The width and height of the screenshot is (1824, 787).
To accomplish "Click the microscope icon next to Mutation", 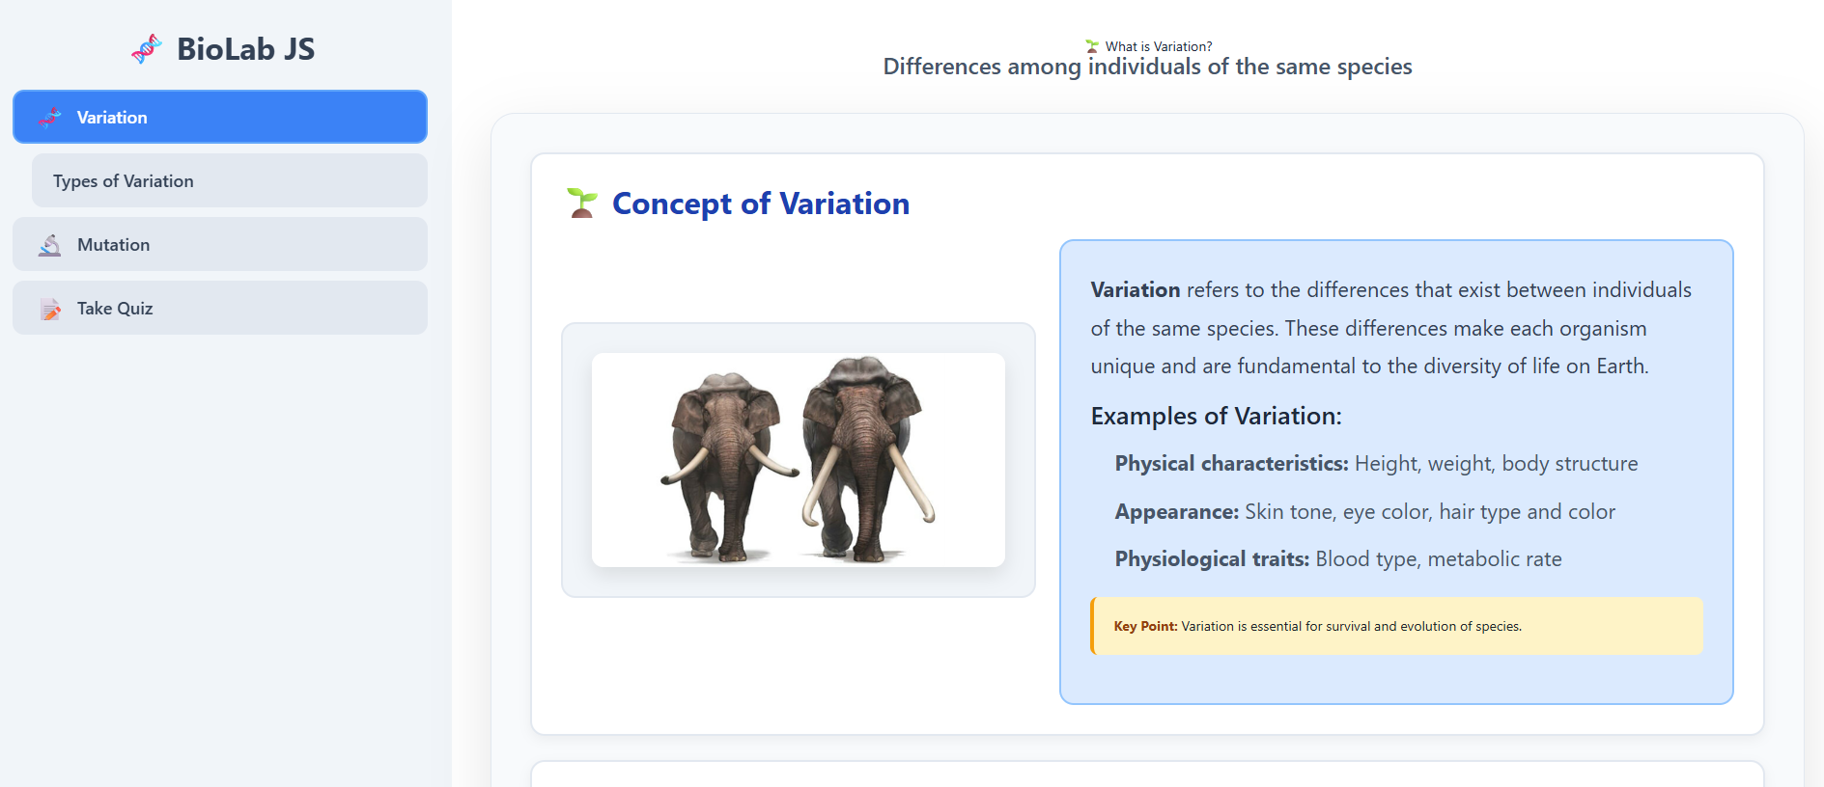I will click(49, 245).
